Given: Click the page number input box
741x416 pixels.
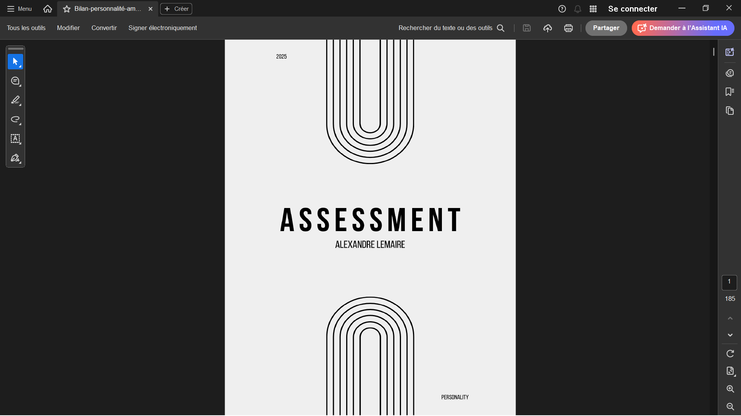Looking at the screenshot, I should coord(729,282).
